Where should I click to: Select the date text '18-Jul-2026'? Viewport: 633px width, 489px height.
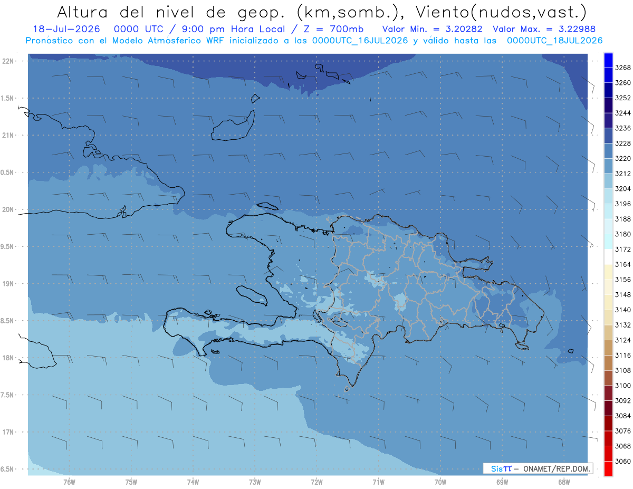coord(66,29)
